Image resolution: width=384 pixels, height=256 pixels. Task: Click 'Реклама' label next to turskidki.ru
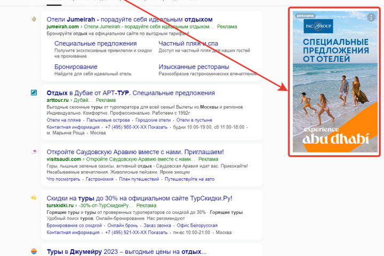tap(146, 205)
